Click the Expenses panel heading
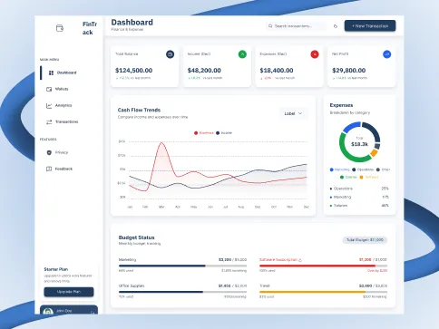This screenshot has width=439, height=329. point(341,105)
